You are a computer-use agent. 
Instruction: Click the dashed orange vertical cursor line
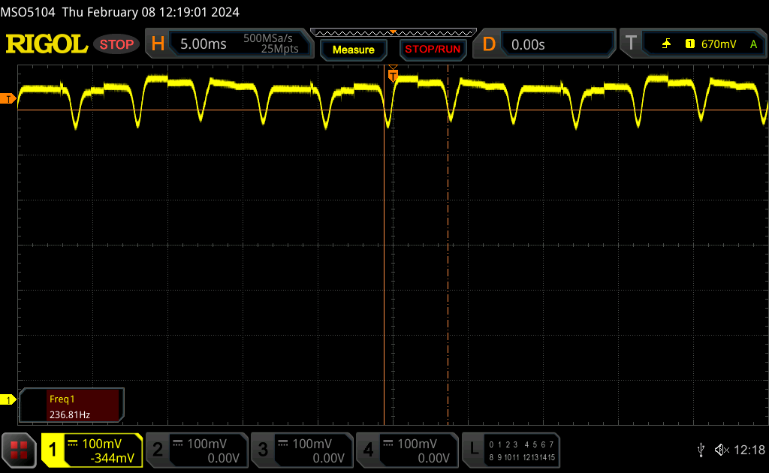(448, 245)
